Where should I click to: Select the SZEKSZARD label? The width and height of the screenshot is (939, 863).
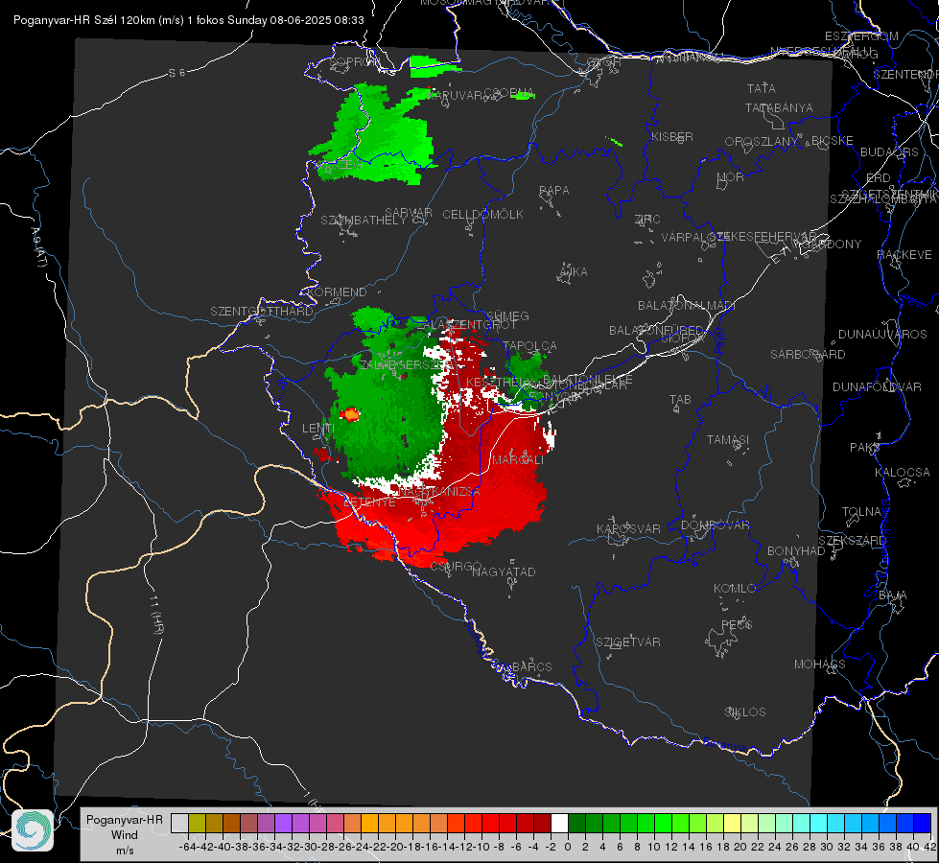pos(851,541)
